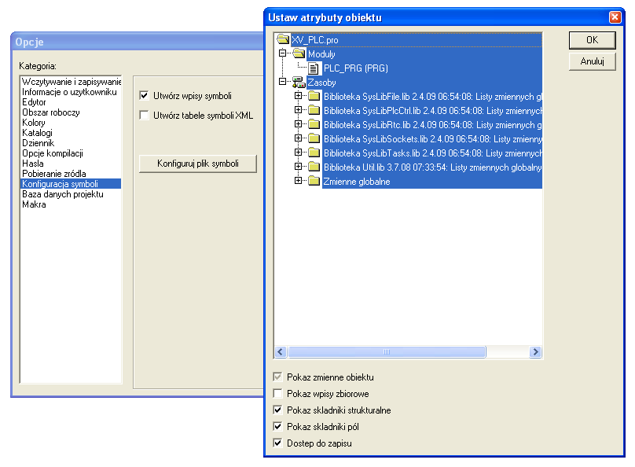Screen dimensions: 635x467
Task: Click the scroll left arrow in tree
Action: (x=281, y=351)
